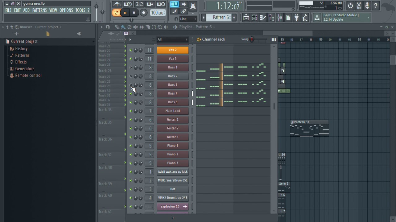Mute the Hat channel
Image resolution: width=396 pixels, height=222 pixels.
[131, 189]
